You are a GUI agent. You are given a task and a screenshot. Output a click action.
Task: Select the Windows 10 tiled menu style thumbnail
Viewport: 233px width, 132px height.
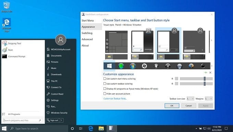pos(116,45)
